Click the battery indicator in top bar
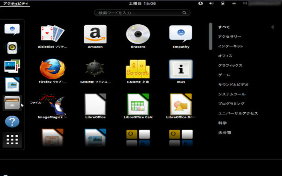 234,4
